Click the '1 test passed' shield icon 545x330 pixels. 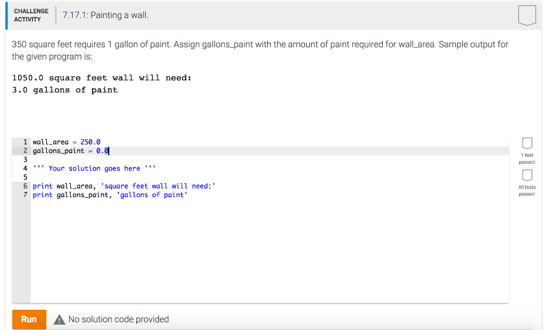(527, 143)
